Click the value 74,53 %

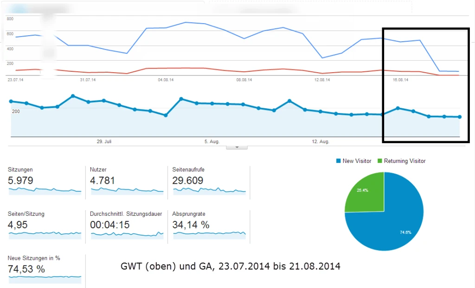[26, 269]
